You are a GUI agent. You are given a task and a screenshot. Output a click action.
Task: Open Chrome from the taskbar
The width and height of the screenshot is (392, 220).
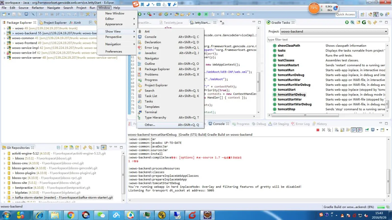tap(70, 215)
